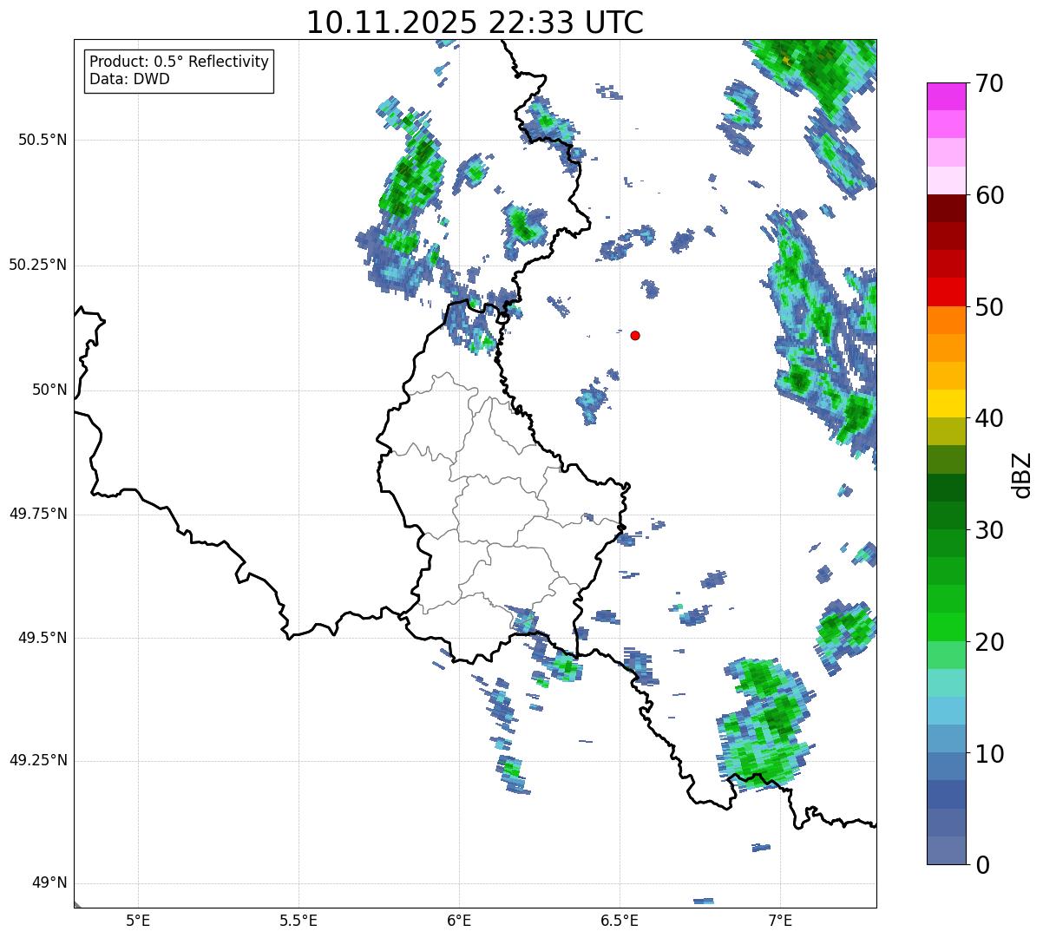Click the "5.5°E" longitude label

[x=298, y=921]
